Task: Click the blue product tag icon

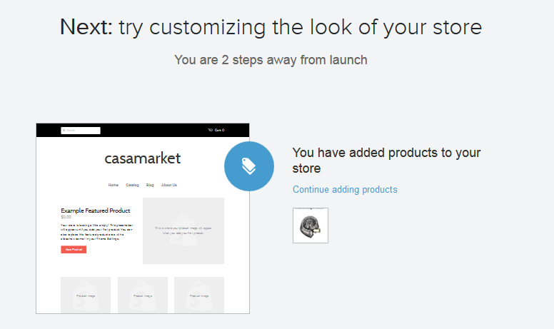Action: point(248,166)
